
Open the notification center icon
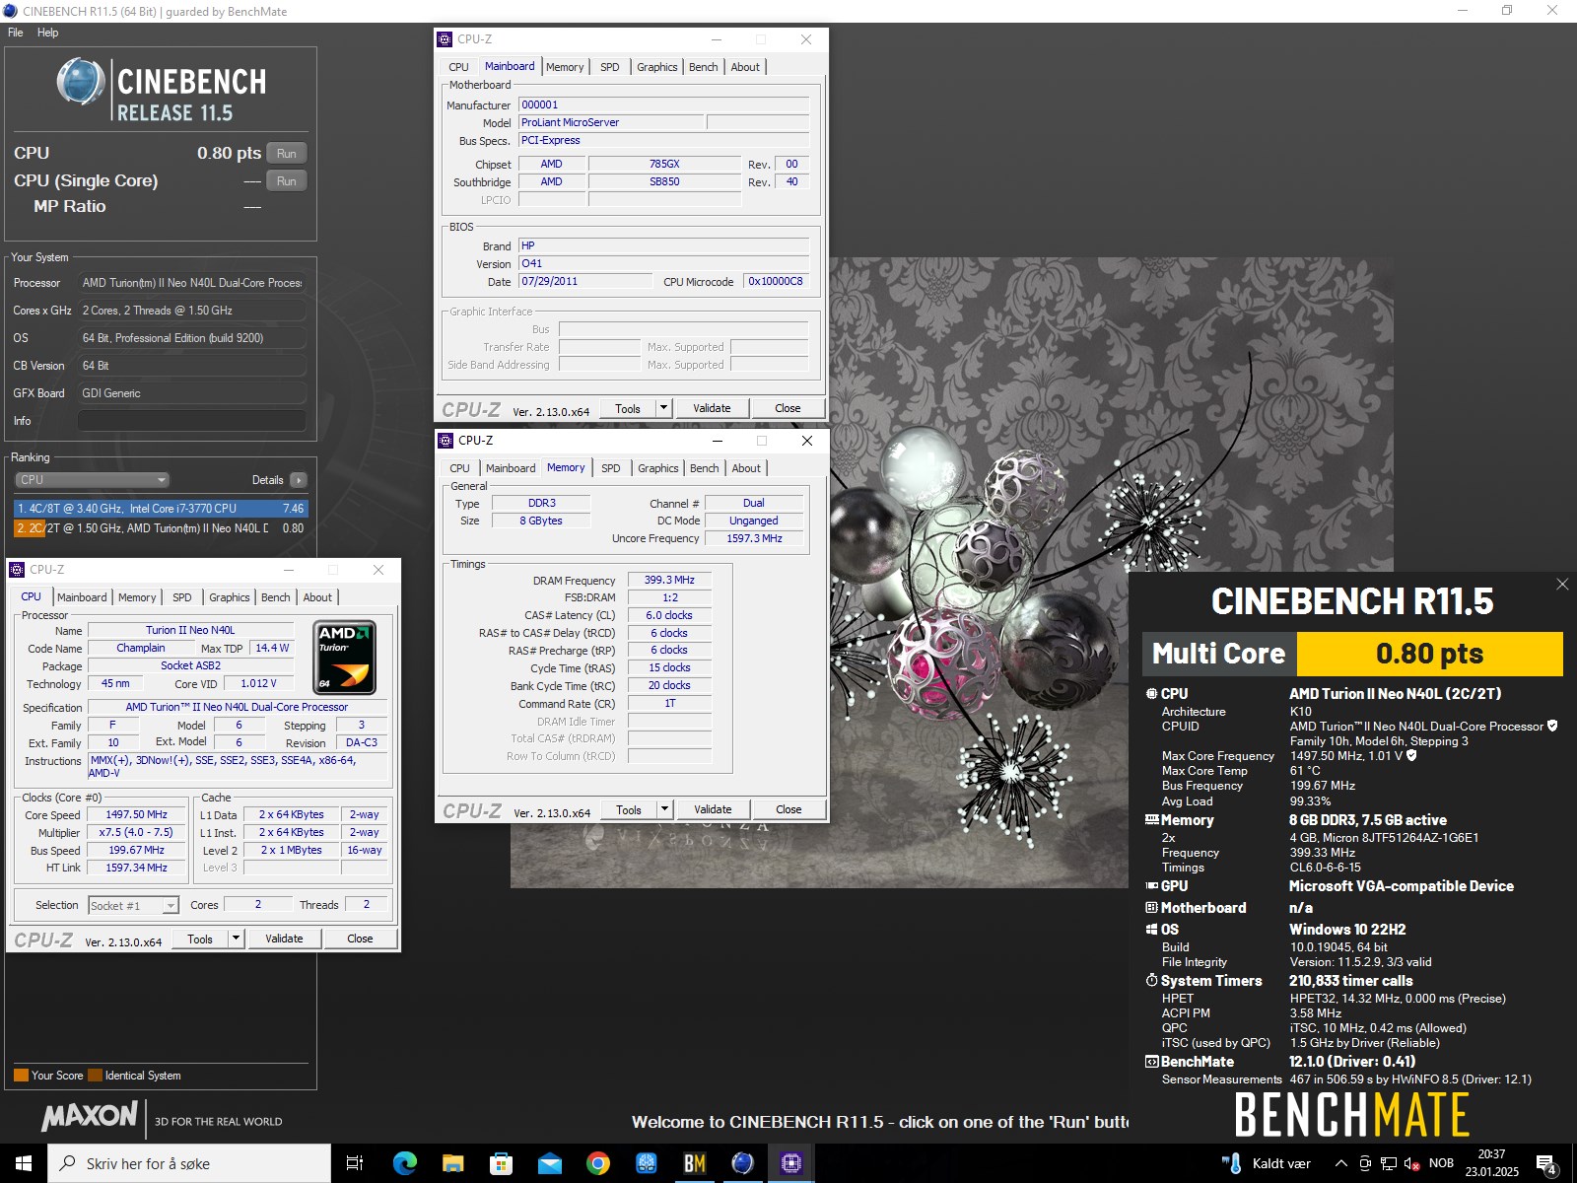[x=1546, y=1164]
